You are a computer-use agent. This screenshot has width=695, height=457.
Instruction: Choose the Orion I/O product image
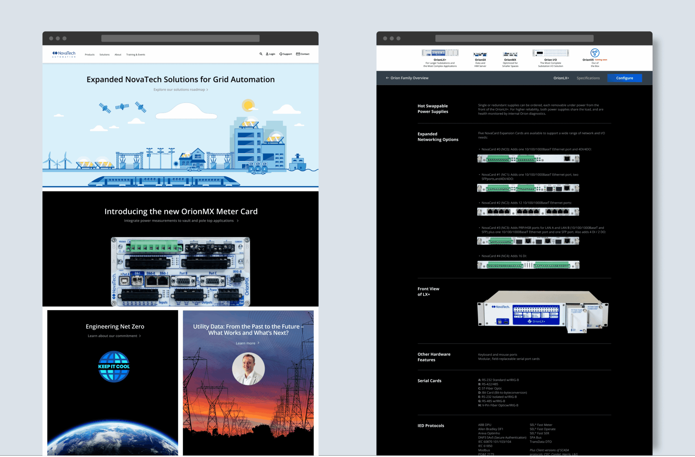pyautogui.click(x=550, y=53)
